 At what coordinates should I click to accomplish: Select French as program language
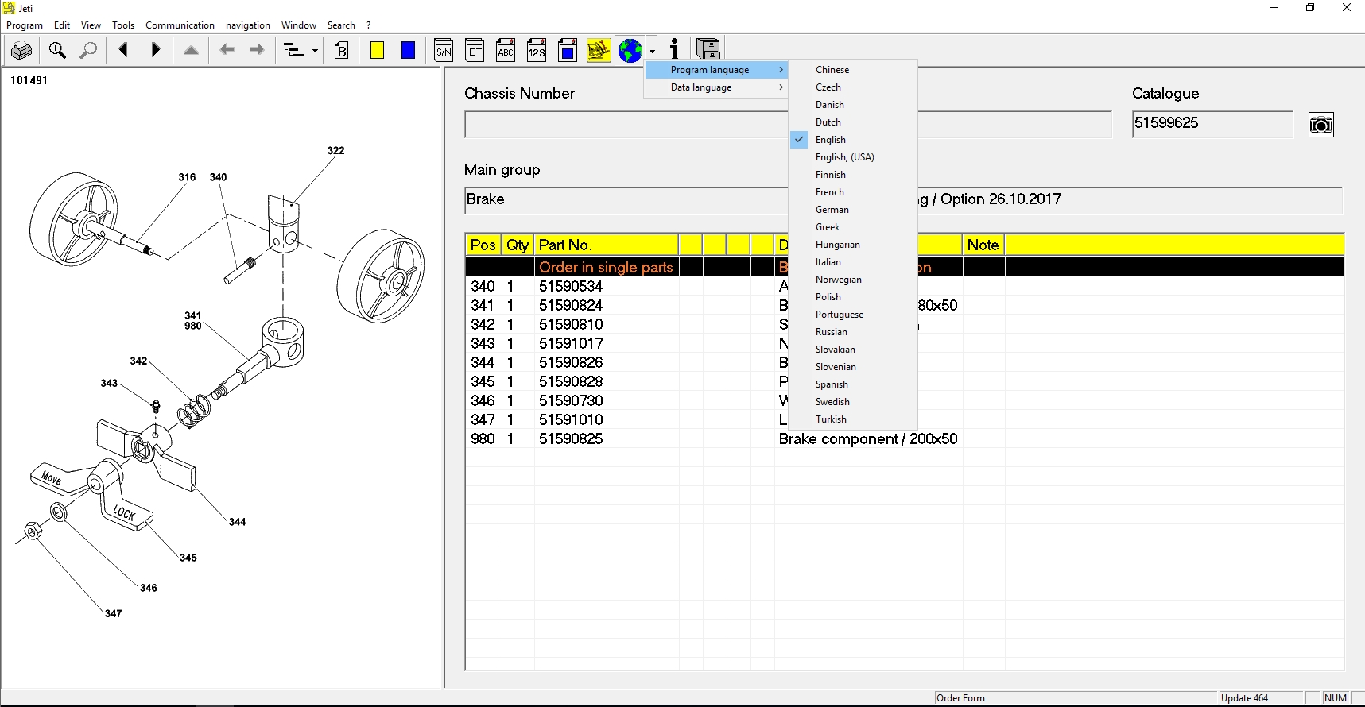[x=853, y=192]
